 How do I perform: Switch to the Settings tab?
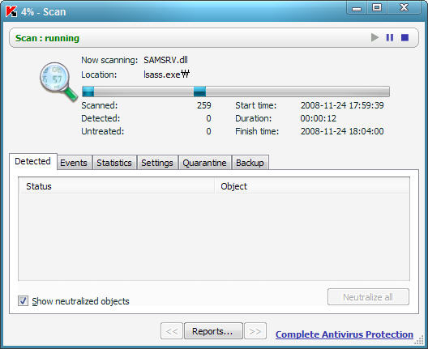point(157,163)
